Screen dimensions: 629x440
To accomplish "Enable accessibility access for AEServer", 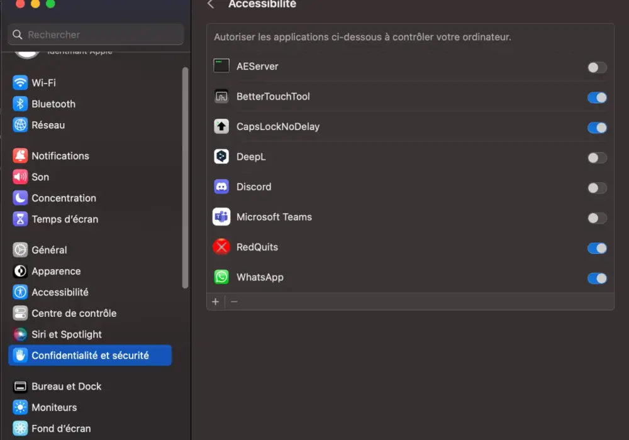I will pos(597,67).
